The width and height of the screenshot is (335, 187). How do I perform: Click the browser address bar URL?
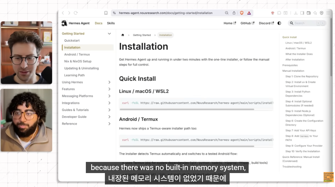click(x=166, y=13)
